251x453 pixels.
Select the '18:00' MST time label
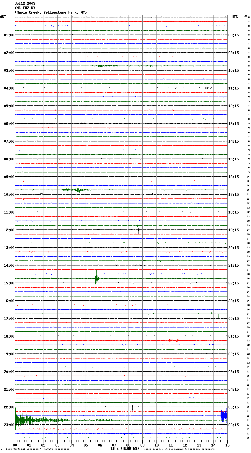tap(9, 336)
